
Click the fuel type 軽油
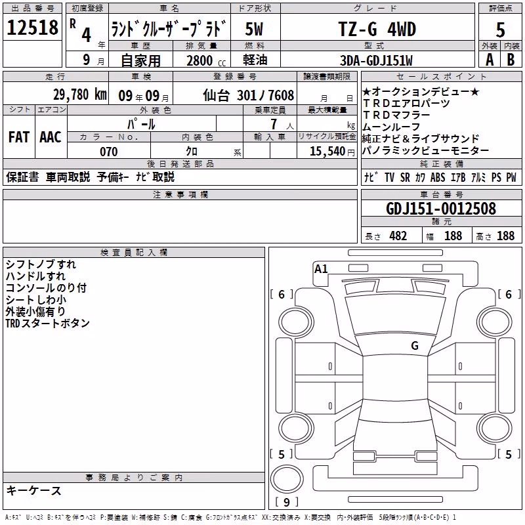[x=255, y=60]
